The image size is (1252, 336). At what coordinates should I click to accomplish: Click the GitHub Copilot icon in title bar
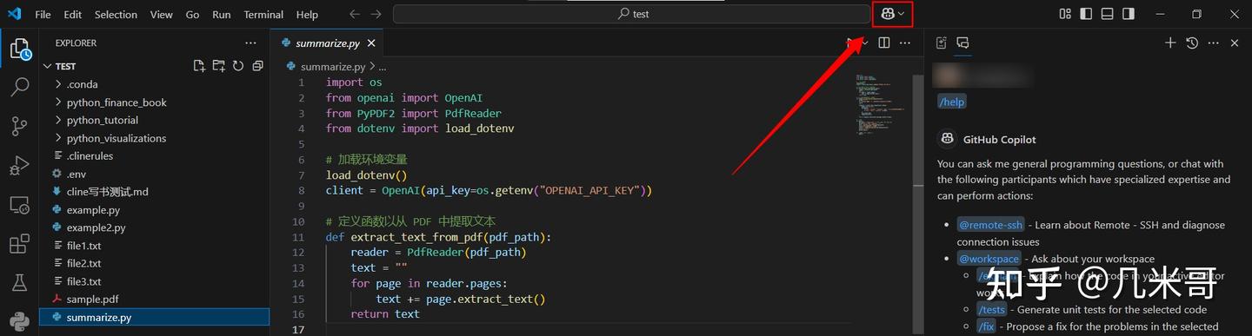click(x=888, y=14)
